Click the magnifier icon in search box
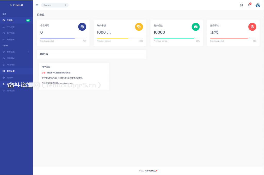Image resolution: width=264 pixels, height=175 pixels. [x=65, y=5]
